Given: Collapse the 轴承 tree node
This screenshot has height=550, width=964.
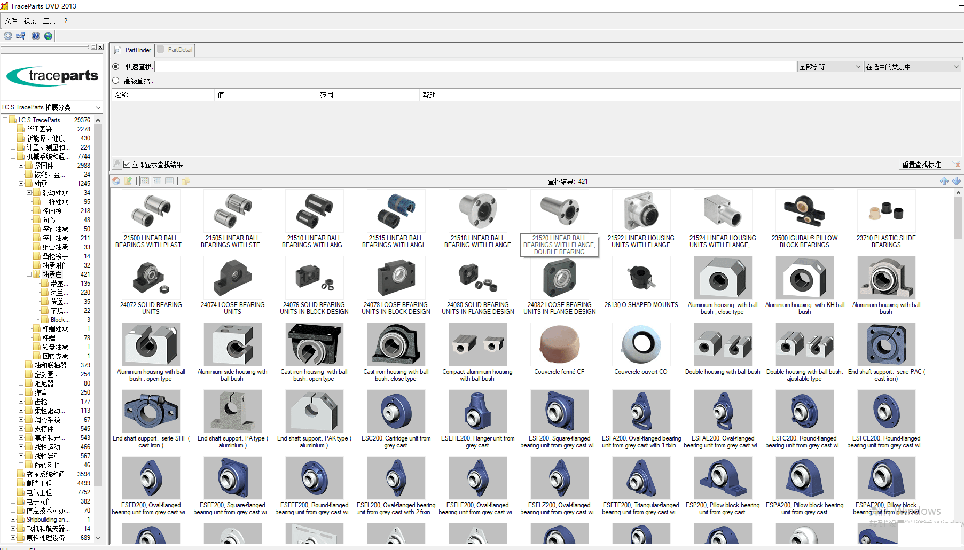Looking at the screenshot, I should (21, 184).
